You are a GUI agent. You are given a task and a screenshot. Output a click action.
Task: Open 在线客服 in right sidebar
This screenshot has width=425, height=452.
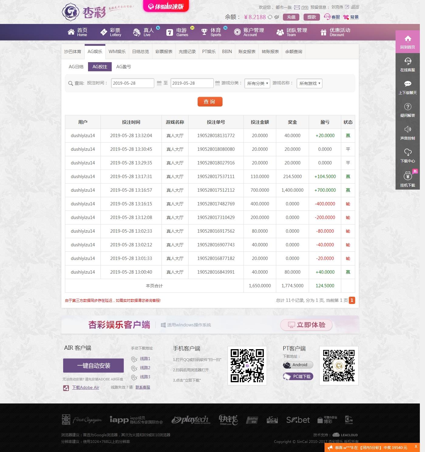click(x=408, y=64)
